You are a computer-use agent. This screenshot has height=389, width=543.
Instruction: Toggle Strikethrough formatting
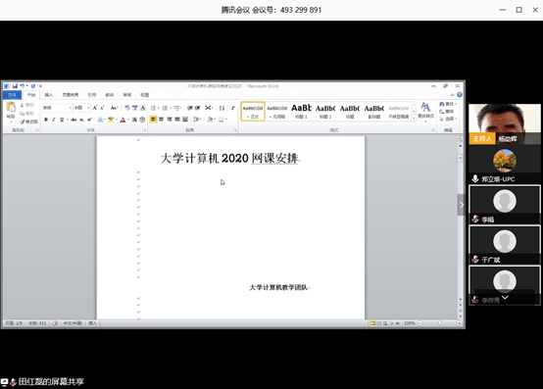click(x=74, y=120)
